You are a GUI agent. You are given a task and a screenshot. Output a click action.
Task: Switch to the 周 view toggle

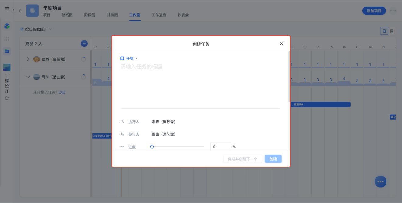pos(392,31)
